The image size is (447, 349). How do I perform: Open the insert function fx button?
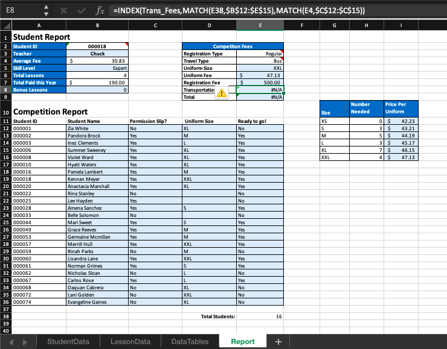click(x=100, y=11)
